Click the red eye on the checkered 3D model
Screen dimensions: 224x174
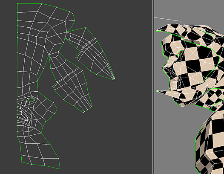(x=181, y=53)
